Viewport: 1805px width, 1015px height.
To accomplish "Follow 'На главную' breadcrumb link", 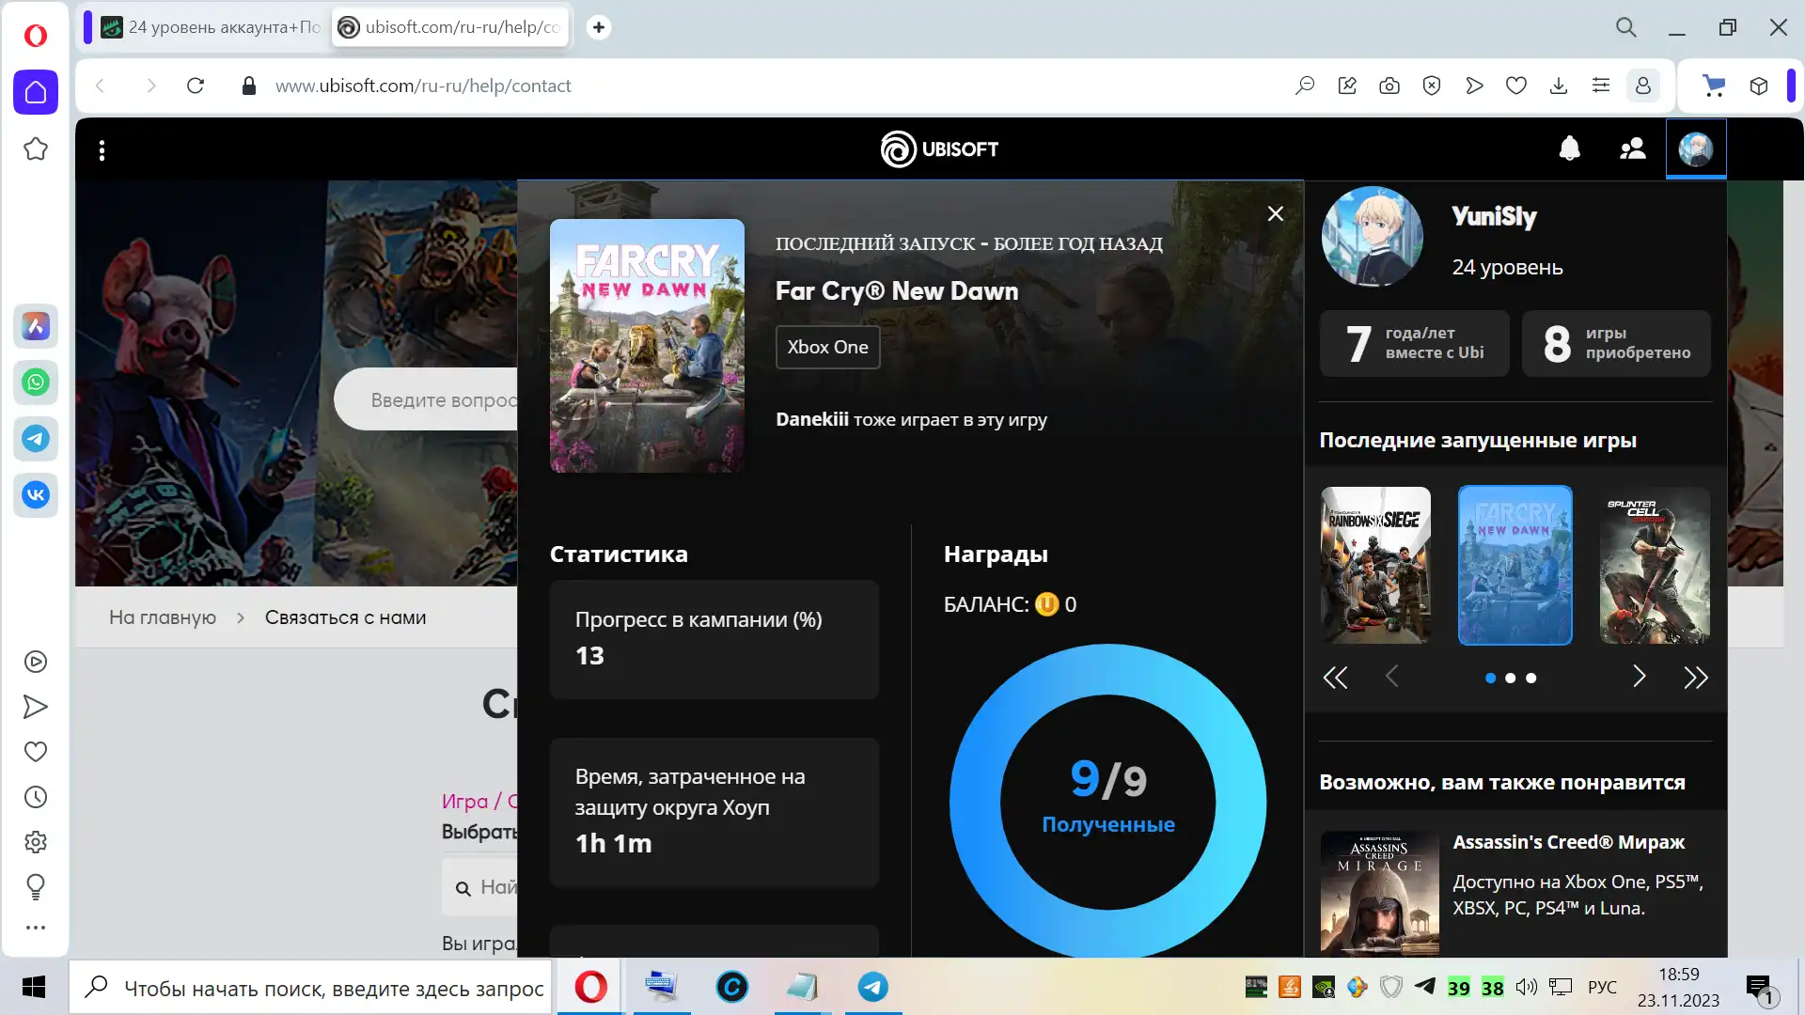I will click(163, 617).
